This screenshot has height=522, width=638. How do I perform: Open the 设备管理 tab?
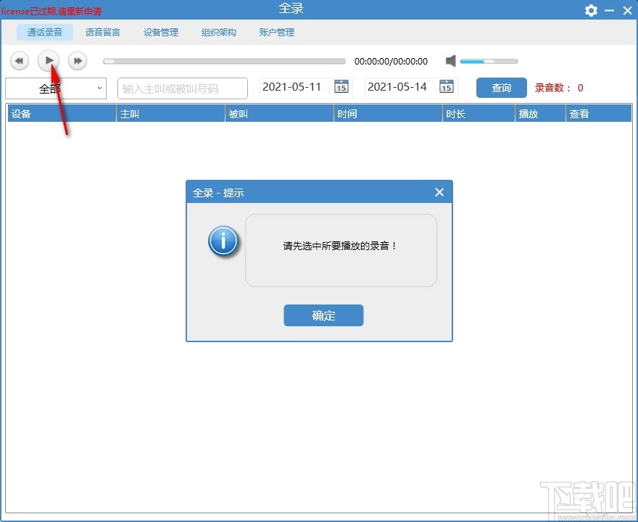(160, 32)
